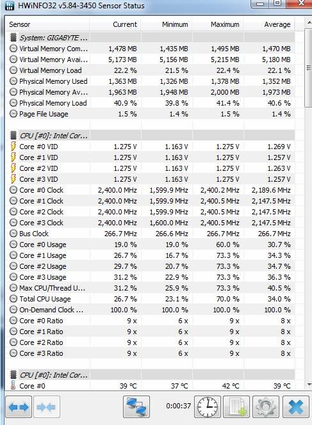This screenshot has height=425, width=312.
Task: Start logging with the sheet-plus icon
Action: pos(236,406)
